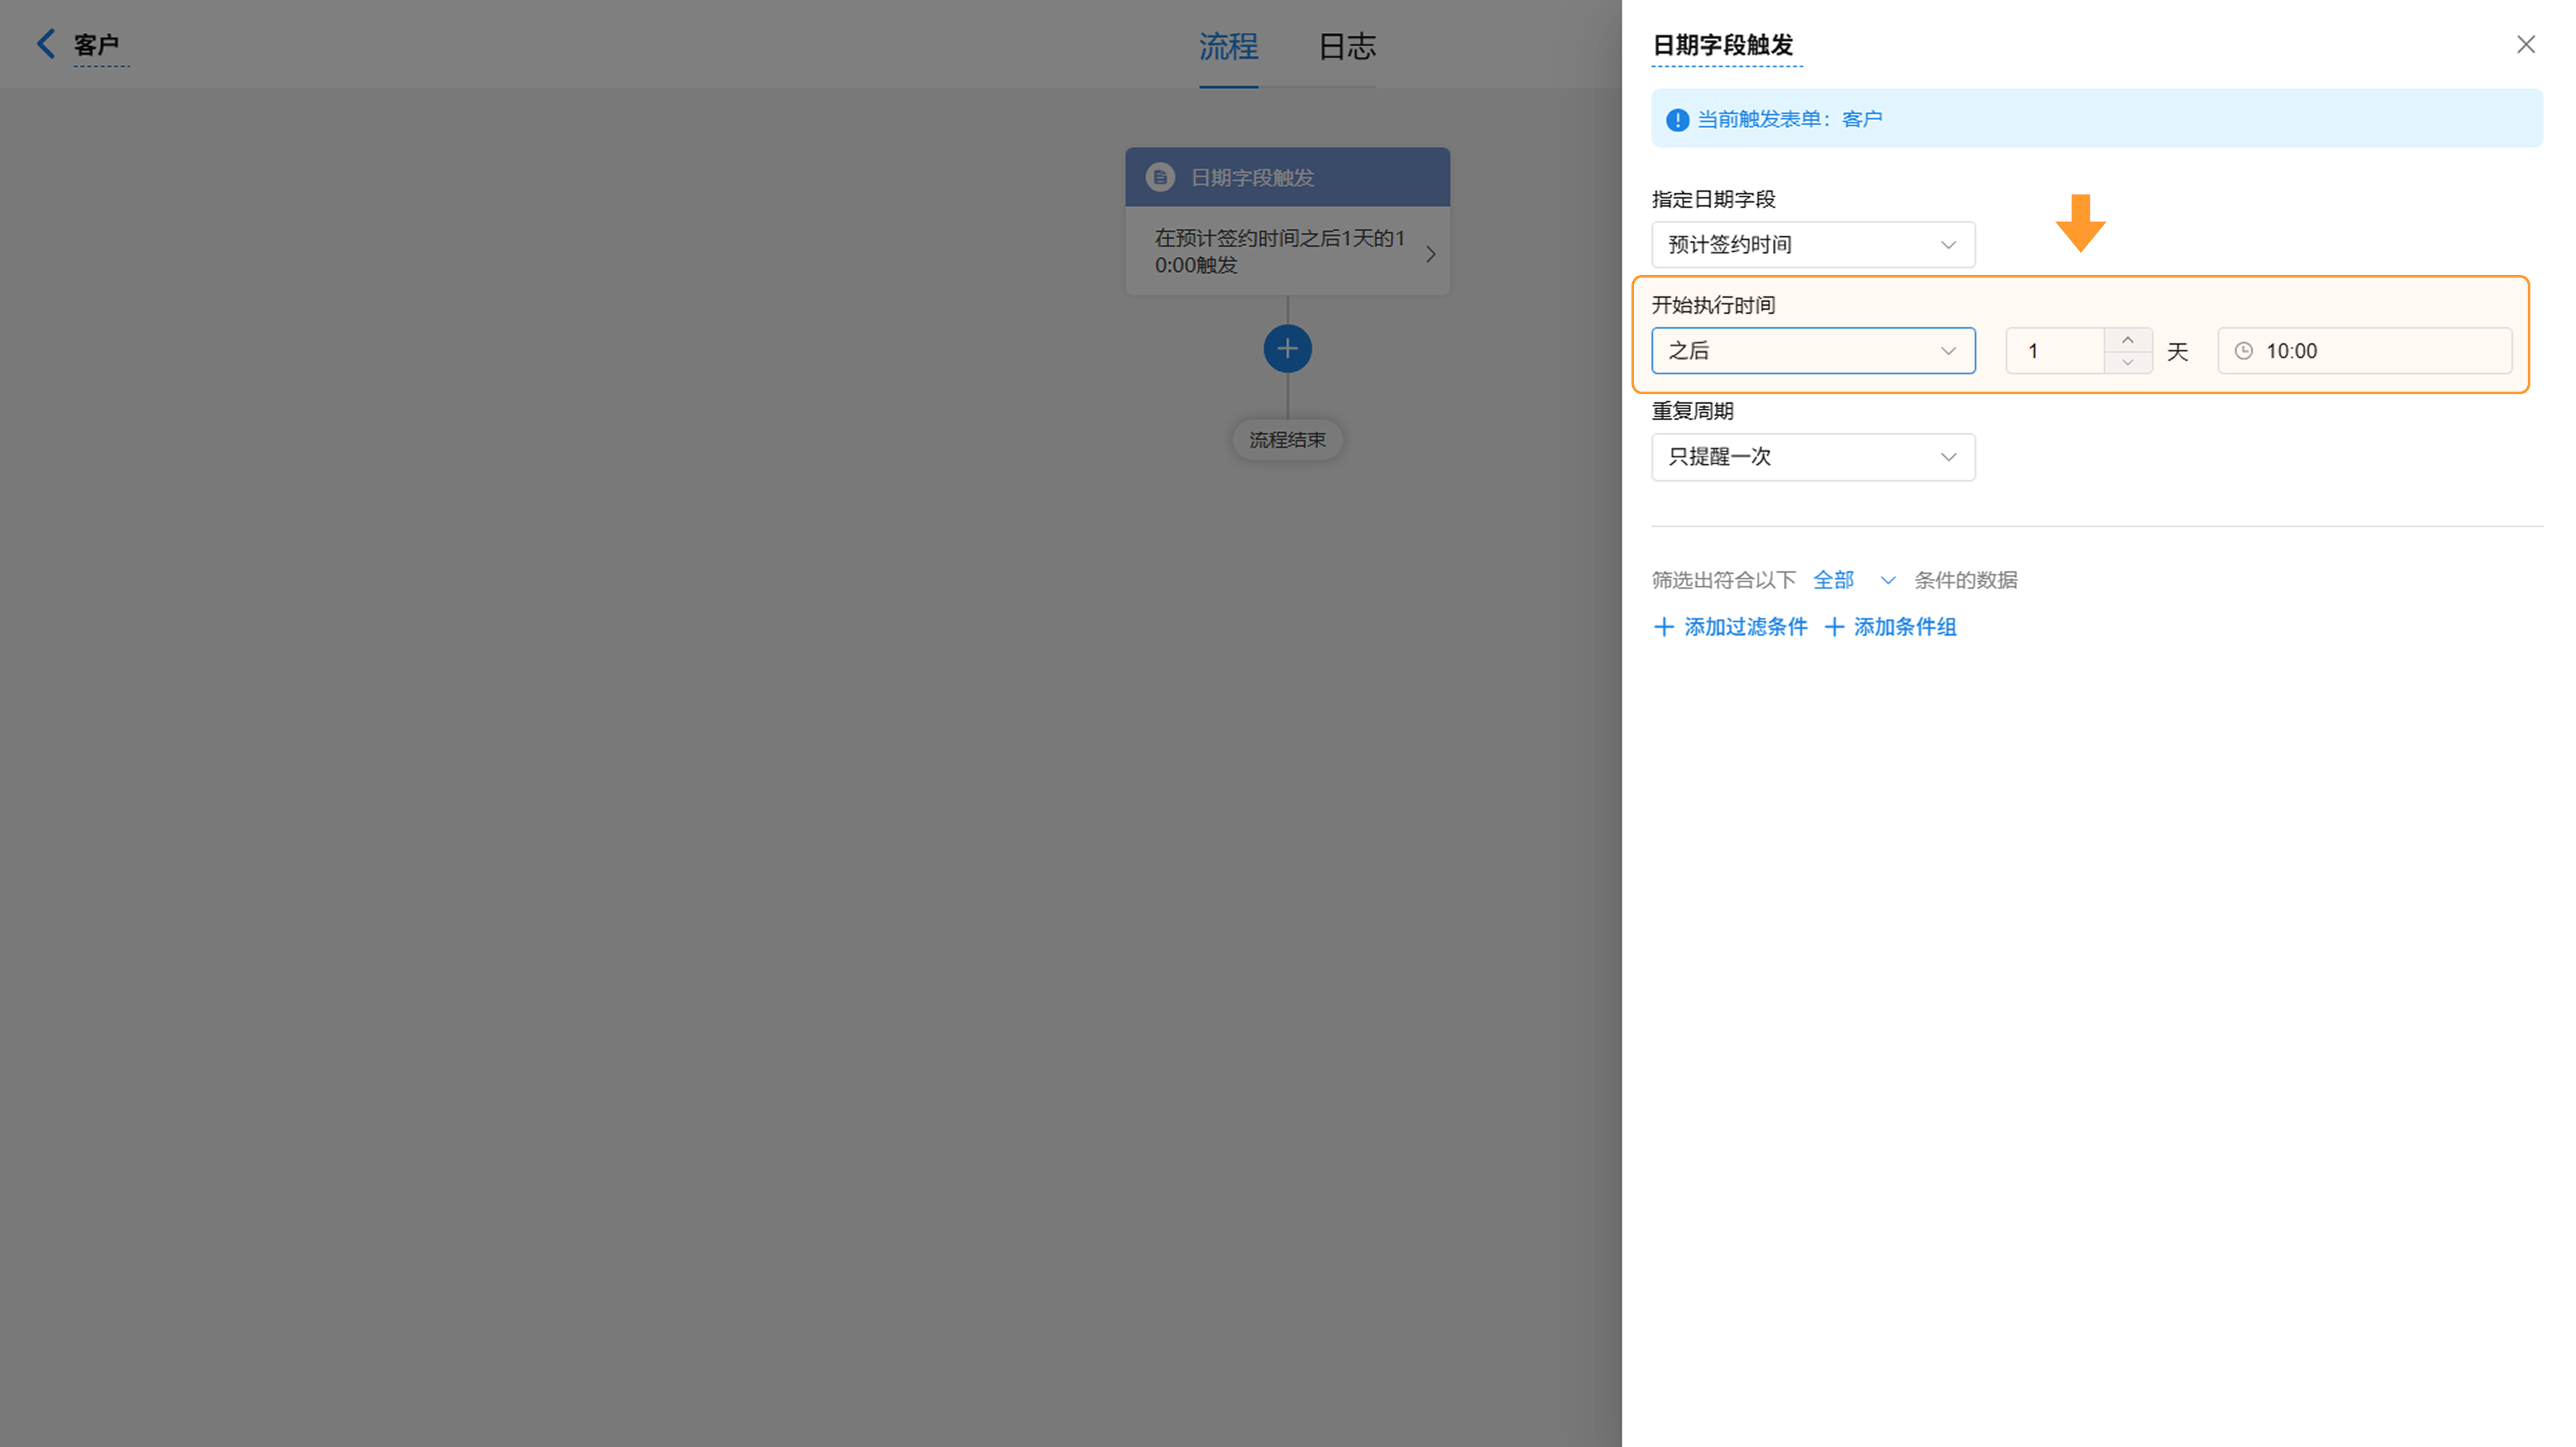Increase days with the up stepper arrow
Image resolution: width=2576 pixels, height=1447 pixels.
[2127, 340]
